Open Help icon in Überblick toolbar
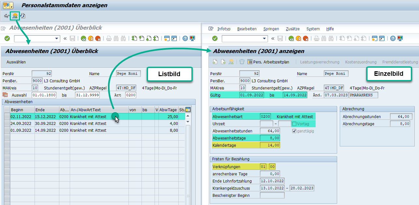This screenshot has height=205, width=419. 185,38
